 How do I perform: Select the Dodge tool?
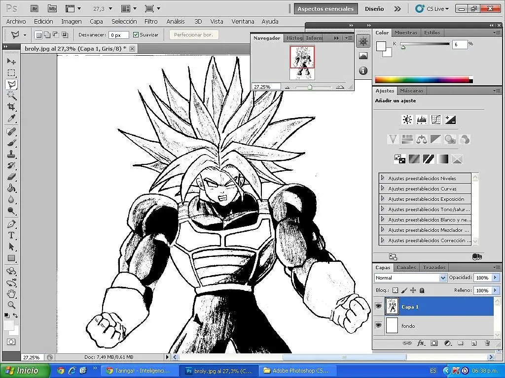coord(11,211)
